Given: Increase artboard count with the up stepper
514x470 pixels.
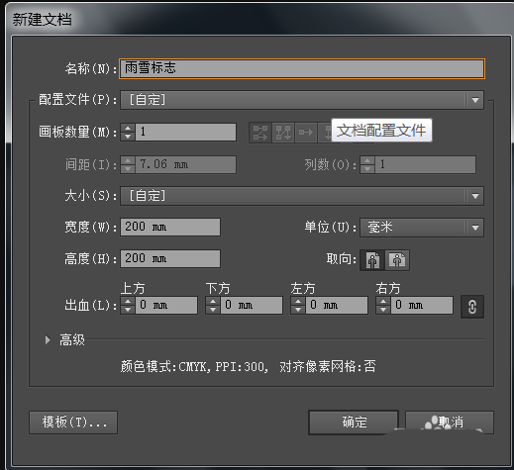Looking at the screenshot, I should 128,128.
